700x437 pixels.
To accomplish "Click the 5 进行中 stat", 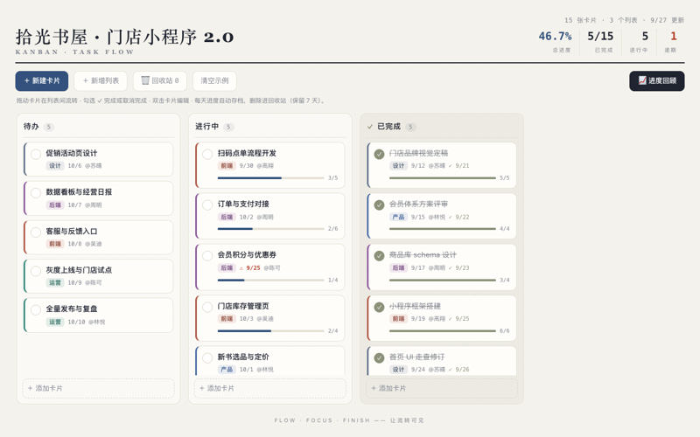I will click(x=640, y=40).
